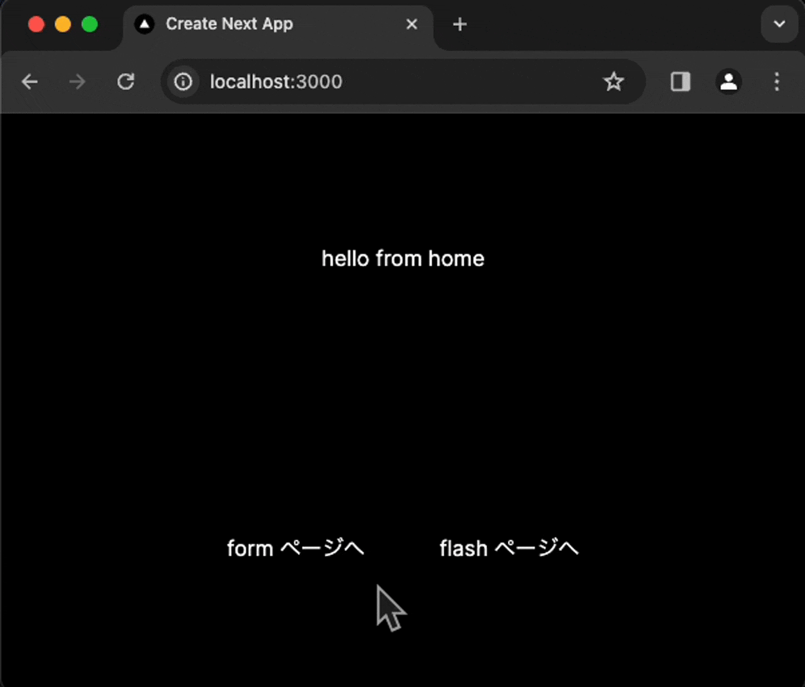Open the side panel icon
The width and height of the screenshot is (805, 687).
[680, 82]
